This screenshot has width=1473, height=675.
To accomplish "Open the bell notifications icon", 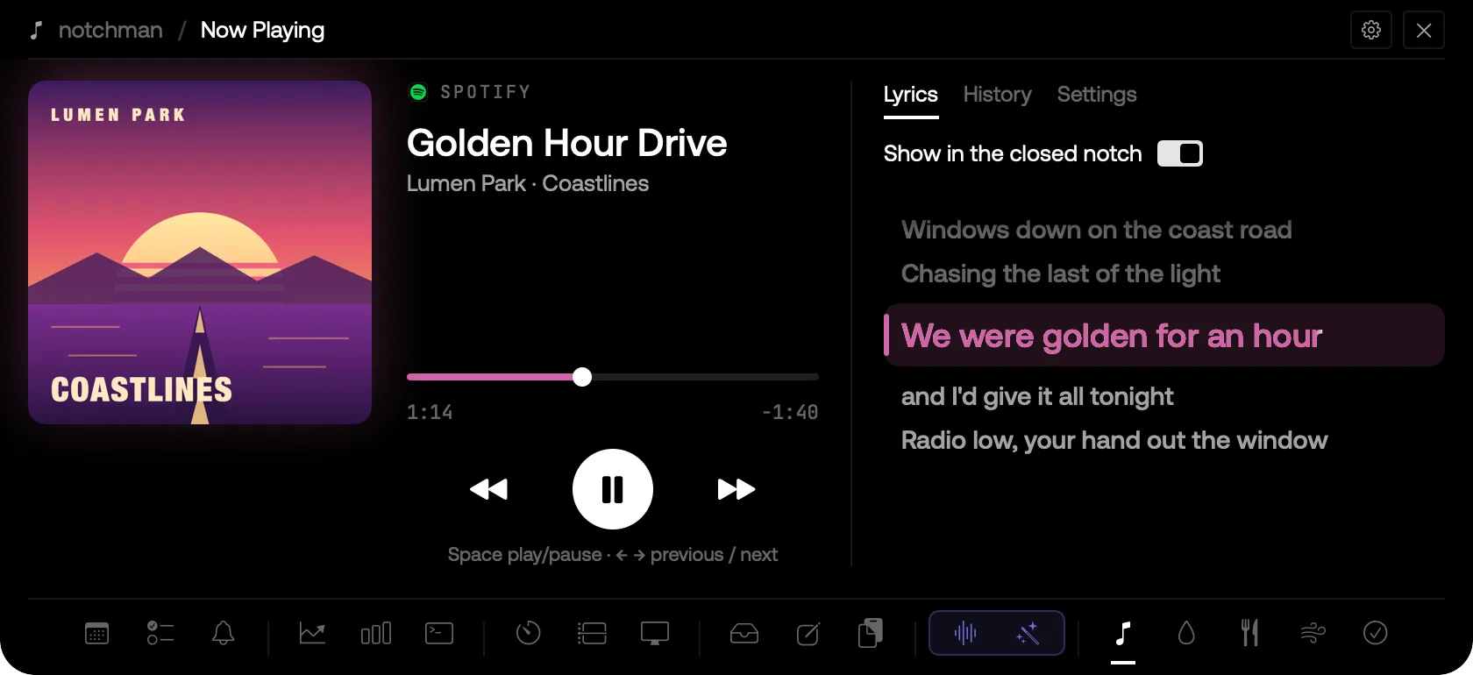I will click(224, 633).
